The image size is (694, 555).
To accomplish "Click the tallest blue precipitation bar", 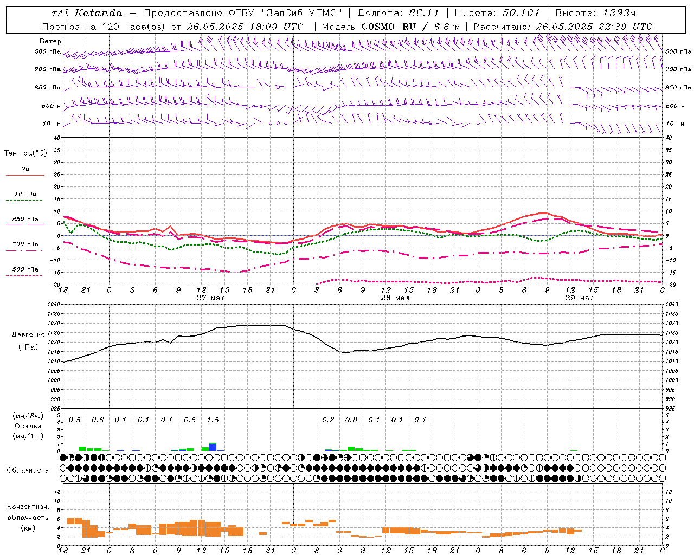I will click(x=213, y=447).
